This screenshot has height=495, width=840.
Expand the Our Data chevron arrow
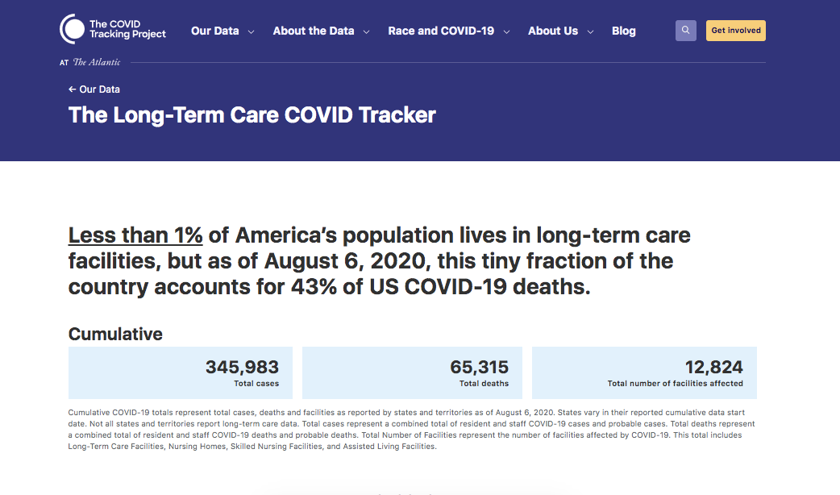(251, 32)
